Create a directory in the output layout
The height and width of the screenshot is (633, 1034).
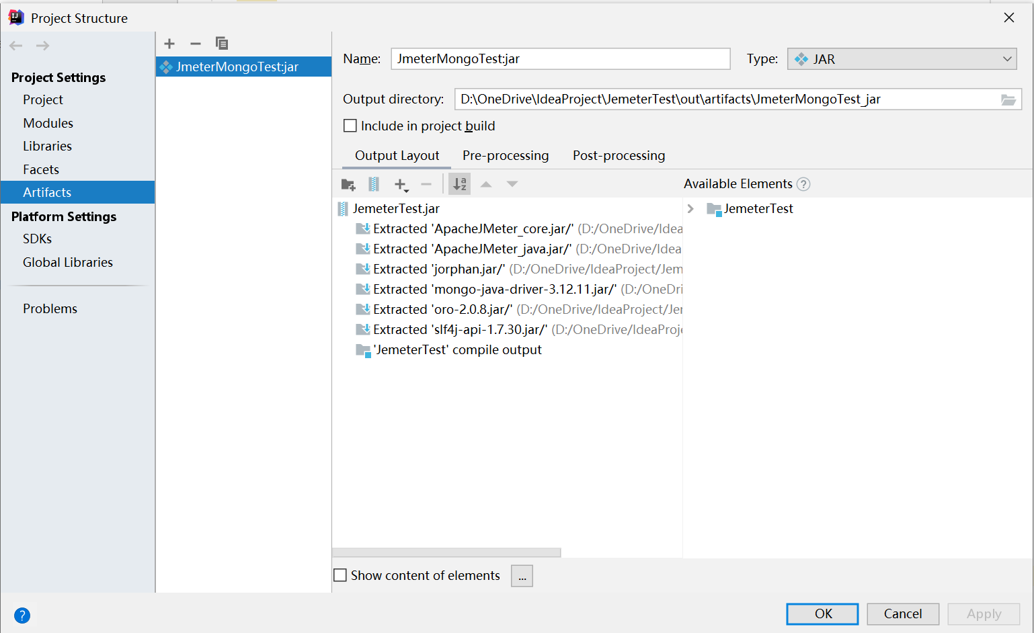(x=348, y=184)
